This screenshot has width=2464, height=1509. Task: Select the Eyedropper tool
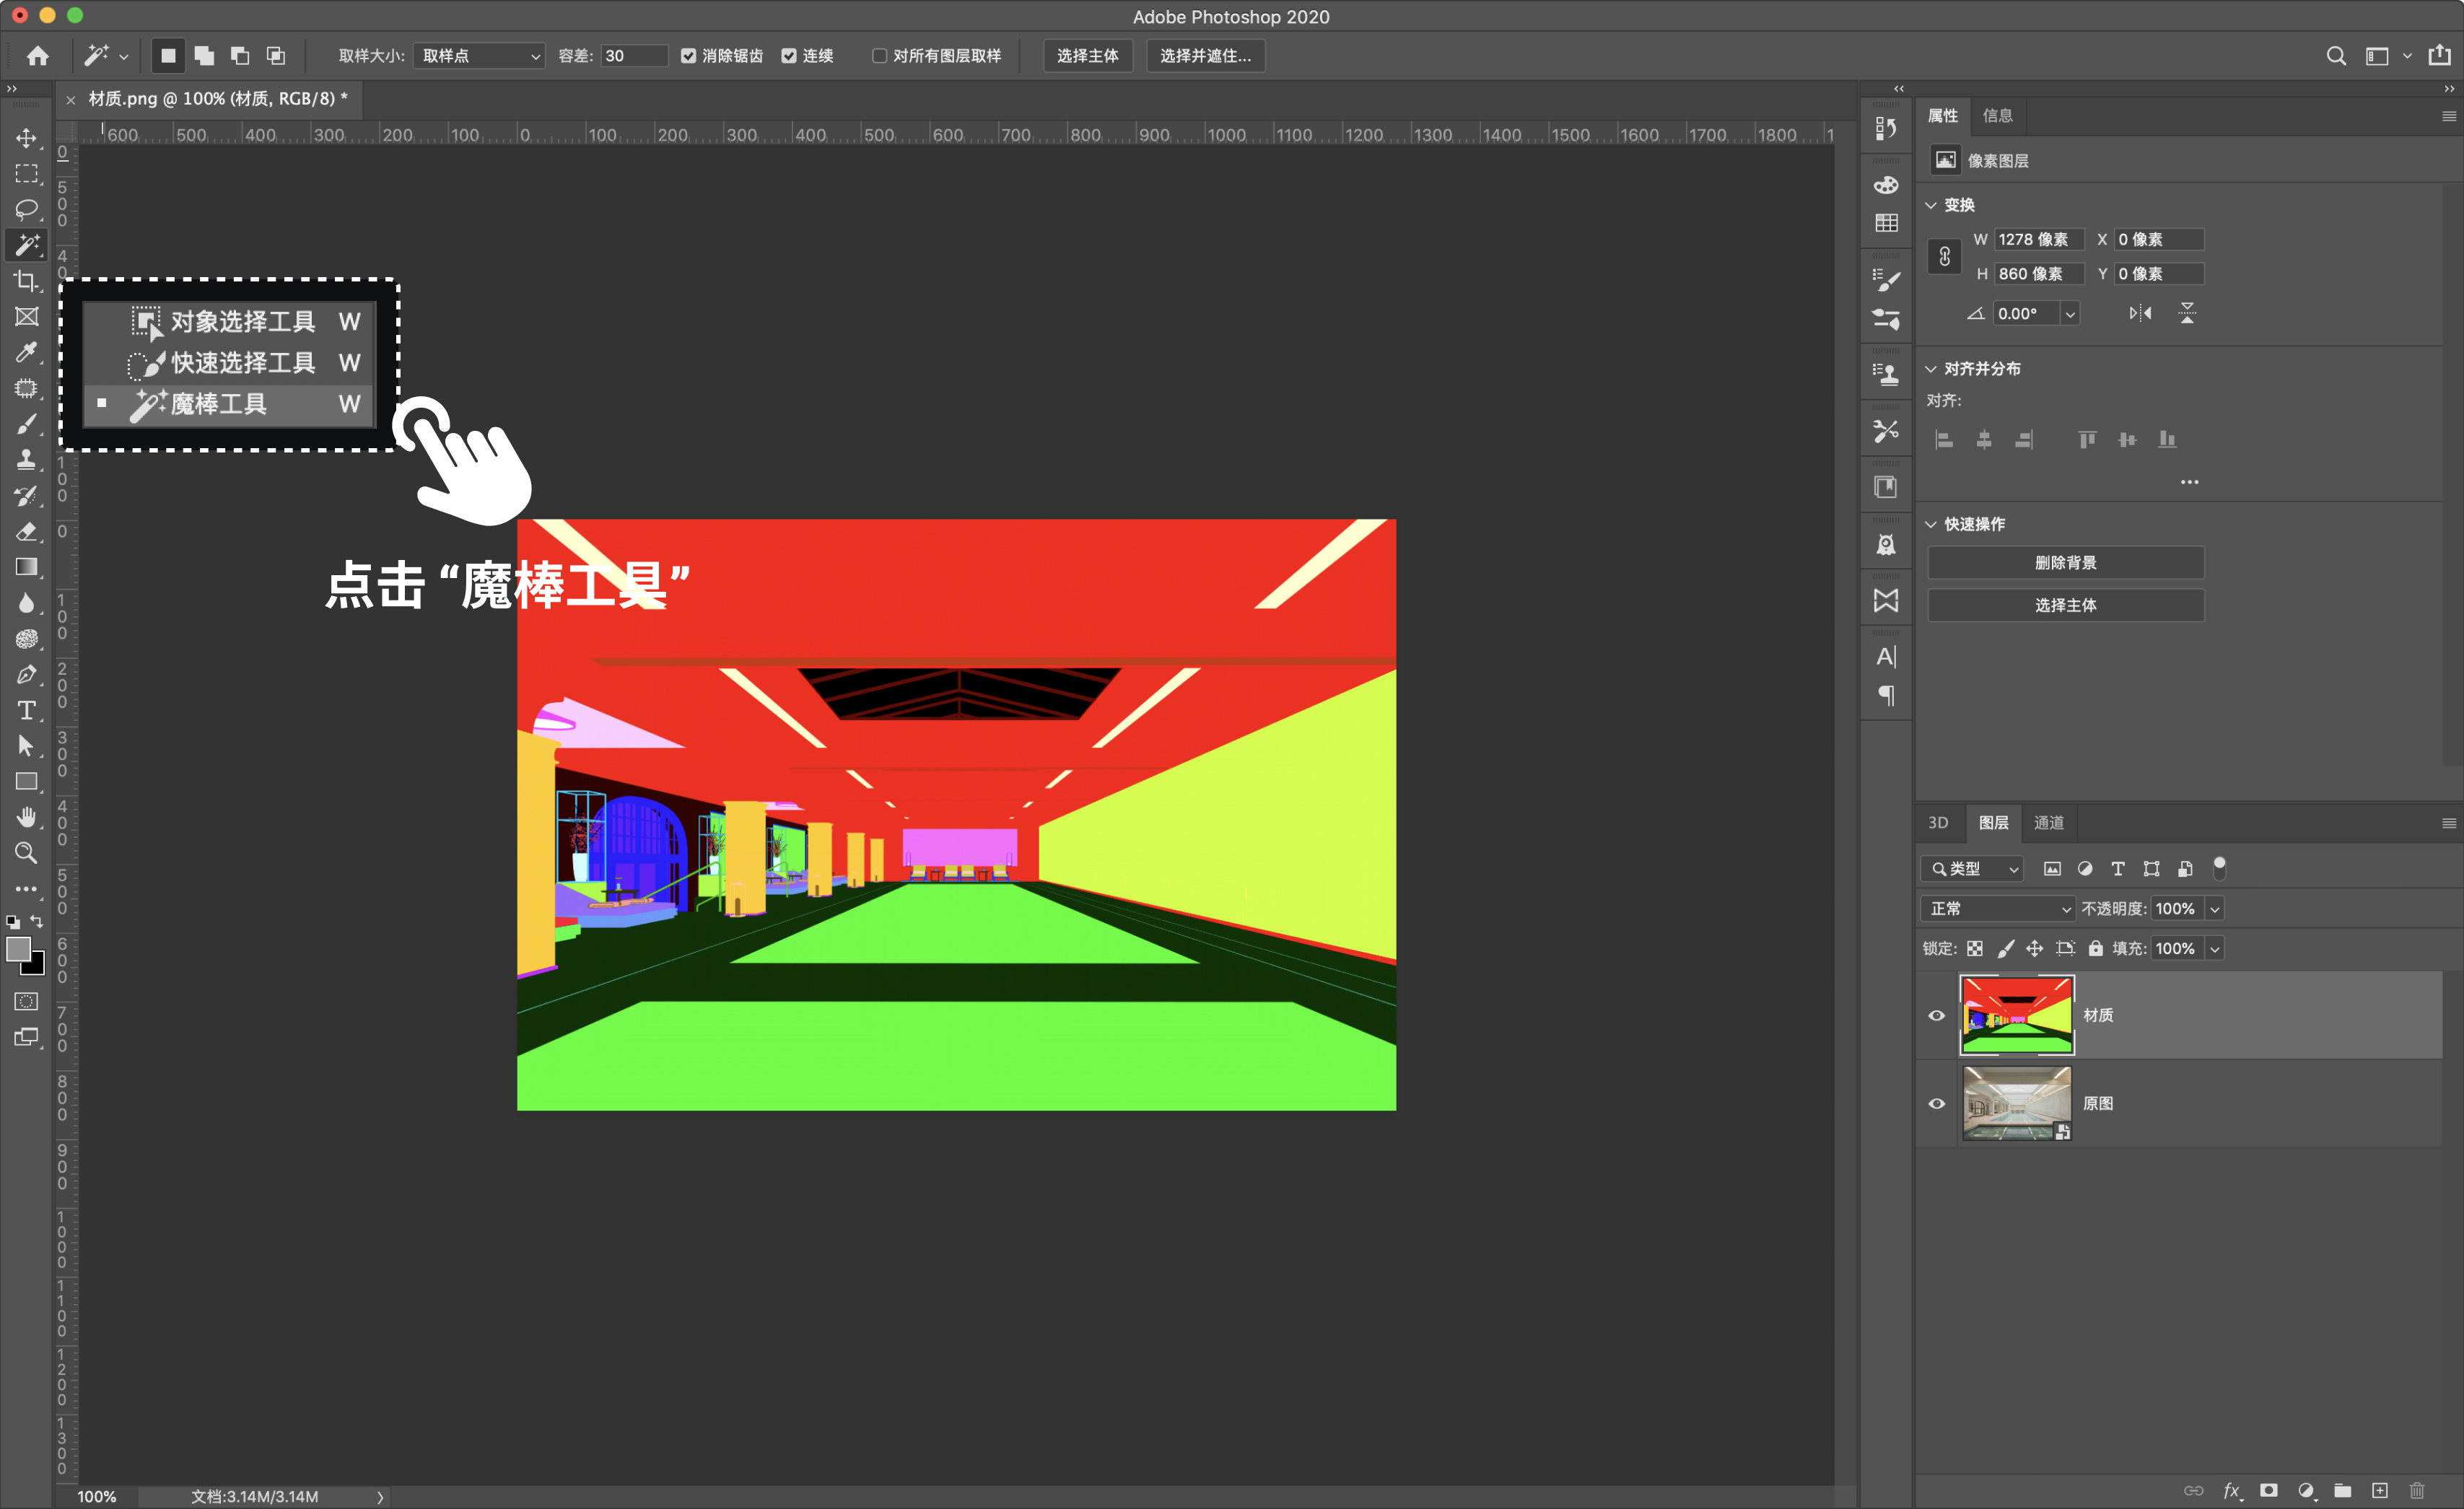(x=27, y=352)
